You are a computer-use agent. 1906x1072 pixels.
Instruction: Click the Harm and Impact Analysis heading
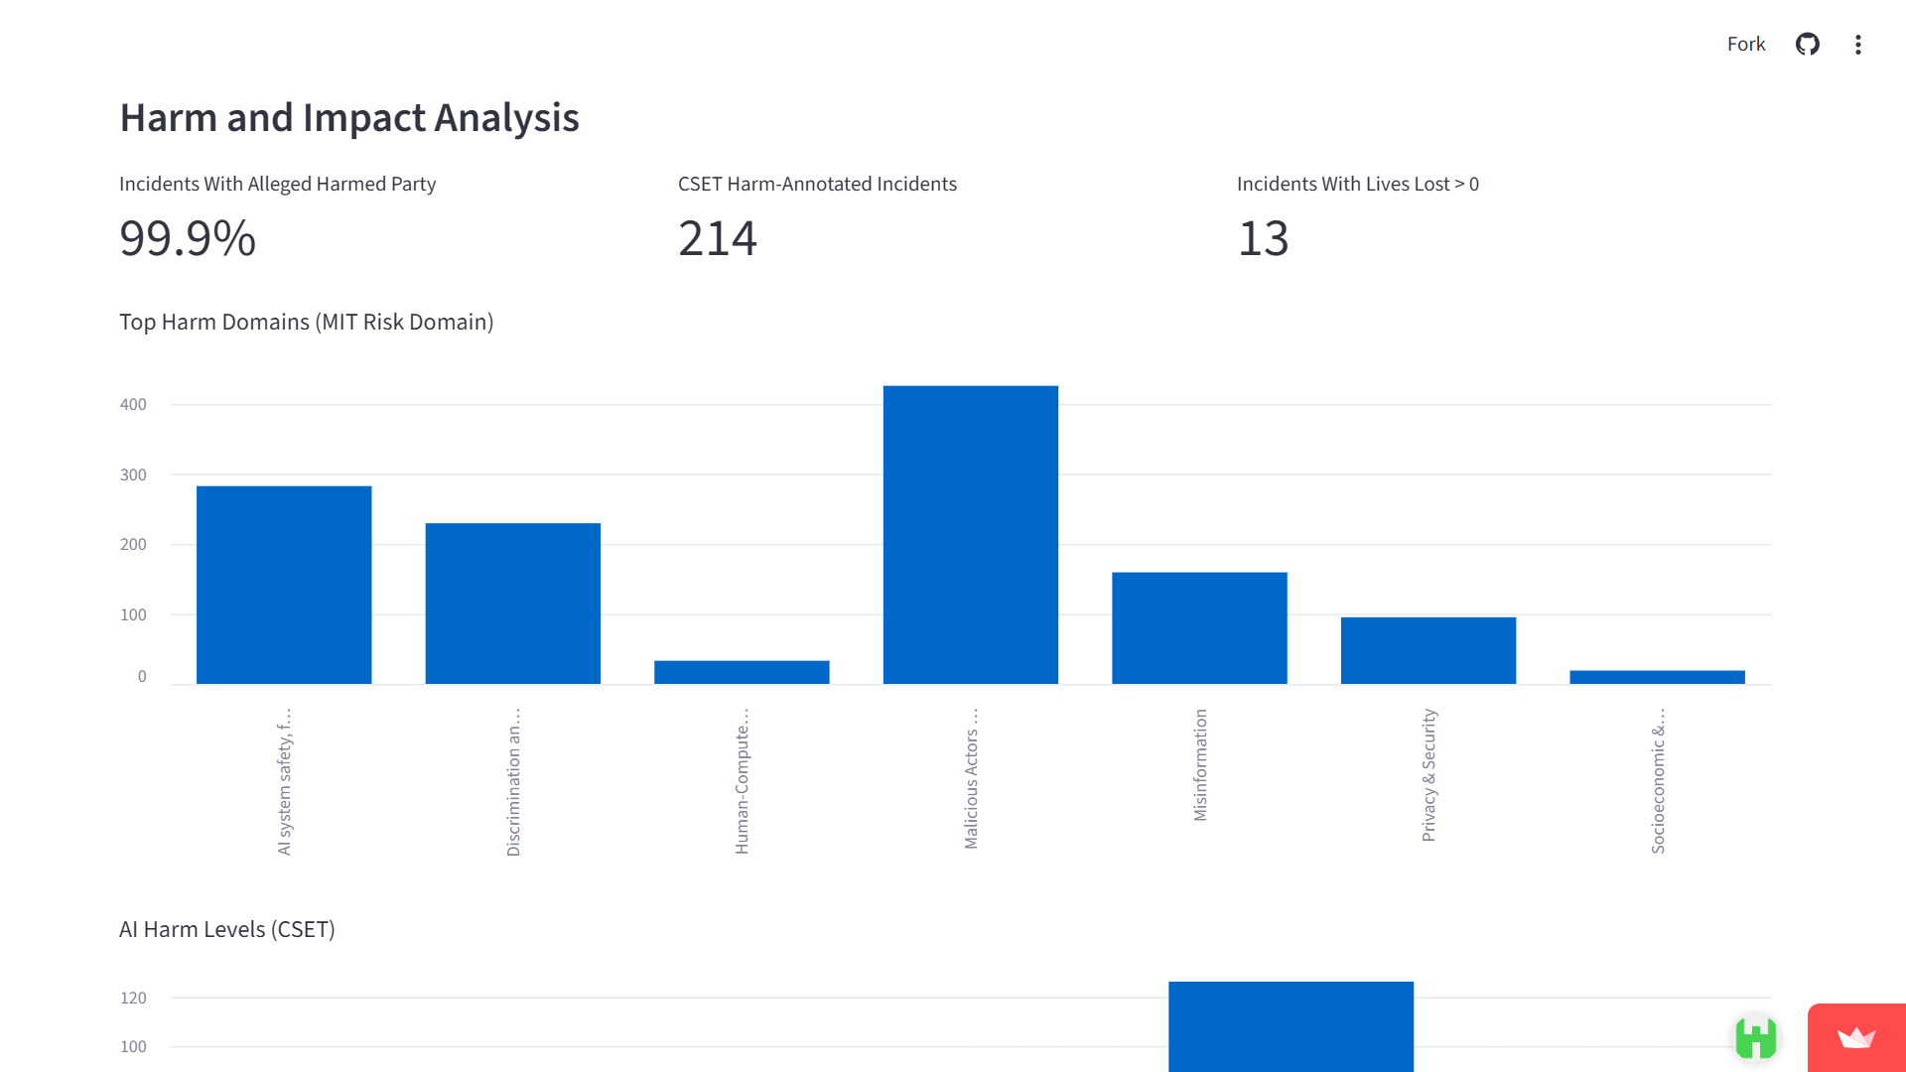pos(349,117)
